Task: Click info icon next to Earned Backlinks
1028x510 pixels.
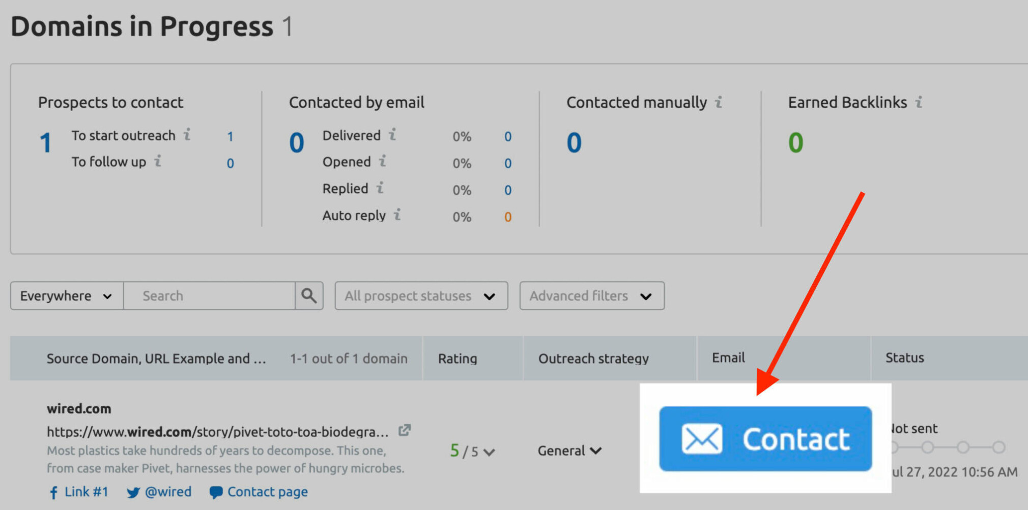Action: (919, 102)
